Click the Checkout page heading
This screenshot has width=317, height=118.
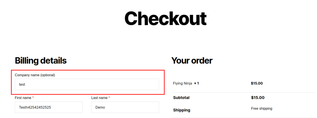click(x=165, y=18)
